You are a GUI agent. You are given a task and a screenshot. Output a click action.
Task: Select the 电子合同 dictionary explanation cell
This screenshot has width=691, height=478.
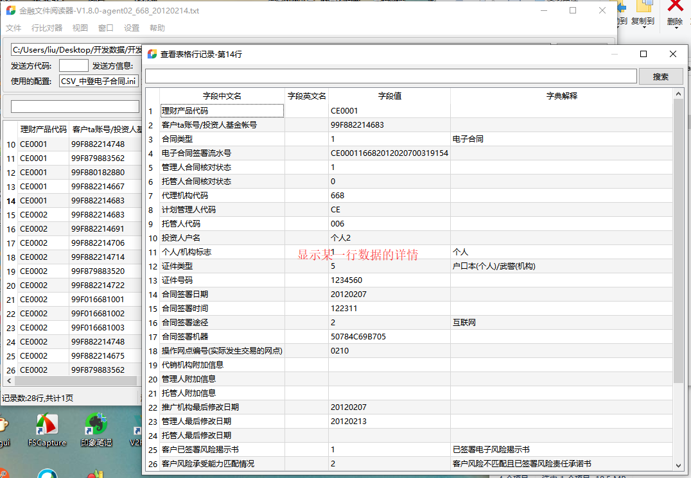click(x=561, y=139)
